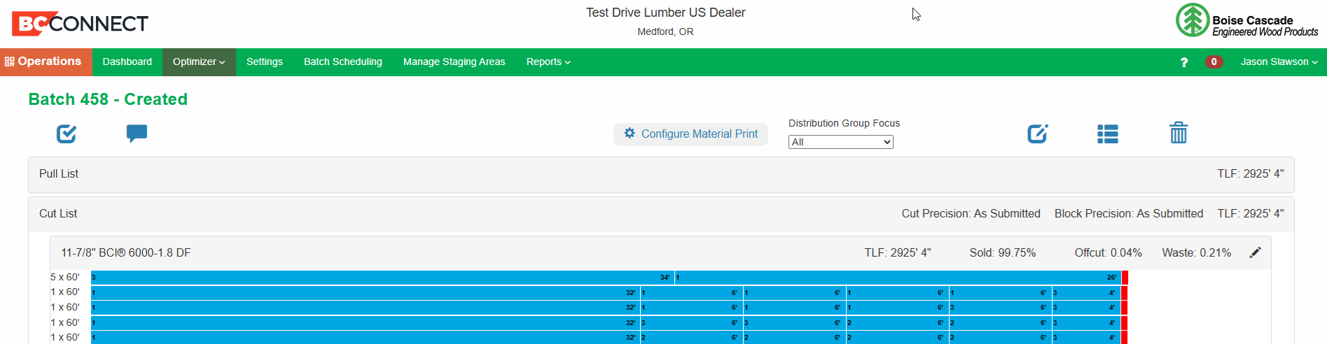Click the edit batch pencil-square icon
The height and width of the screenshot is (344, 1327).
tap(1037, 134)
